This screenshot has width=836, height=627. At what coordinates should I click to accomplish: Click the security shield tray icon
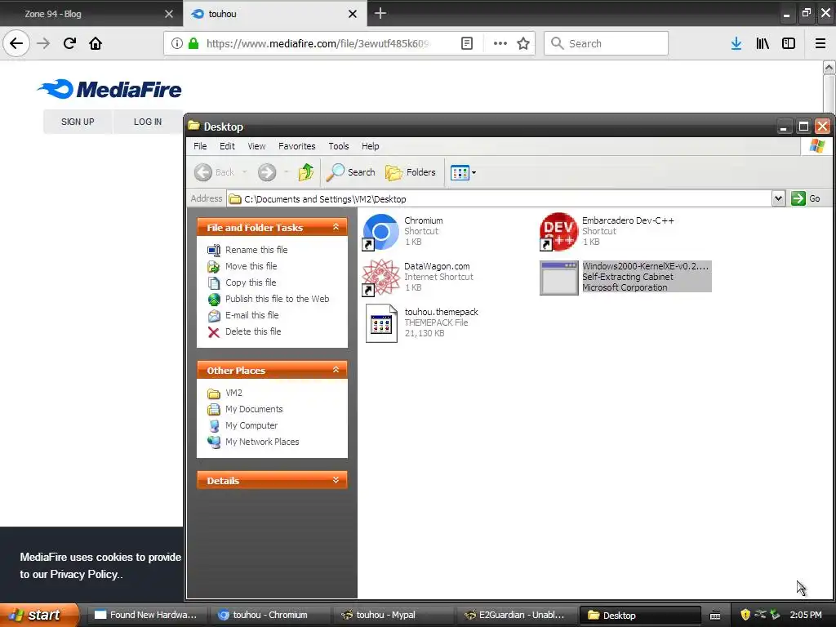pos(745,615)
